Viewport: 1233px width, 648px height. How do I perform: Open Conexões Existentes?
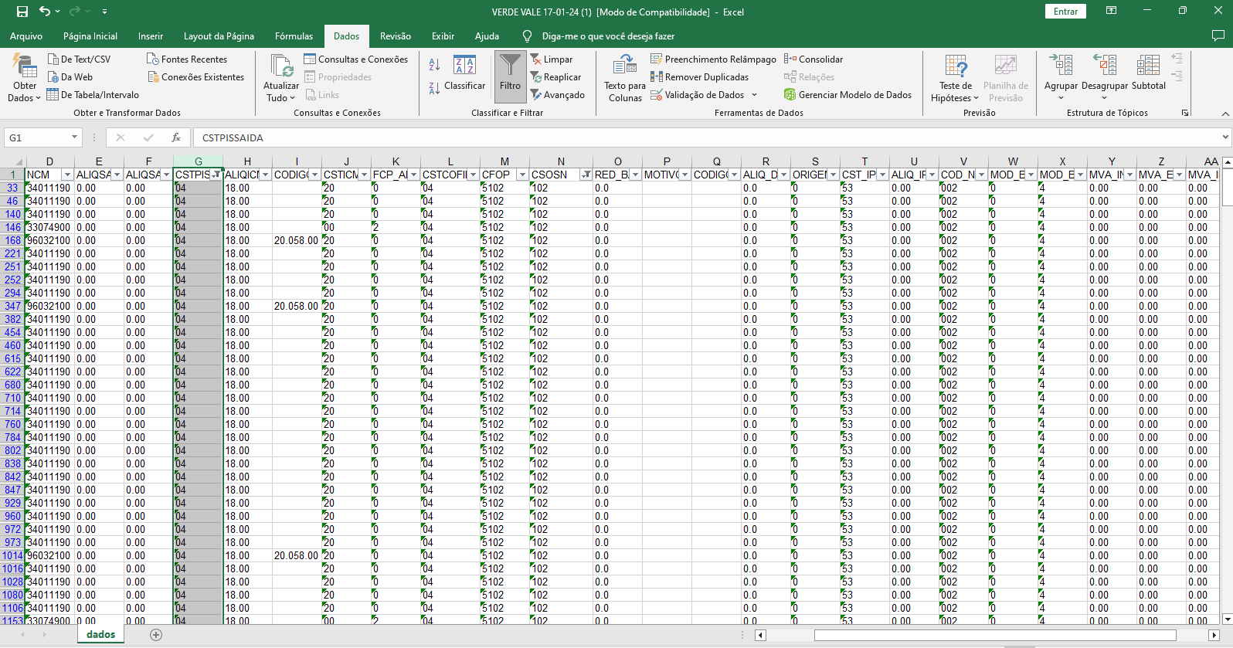(195, 77)
